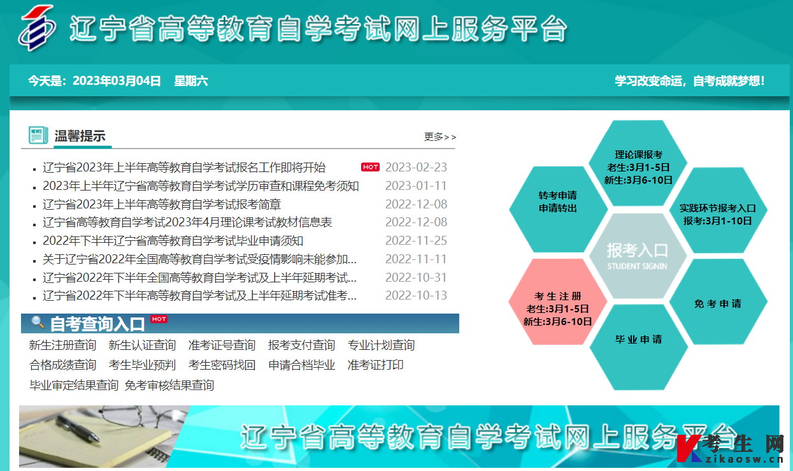This screenshot has height=471, width=793.
Task: Open 新生认证查询
Action: (x=142, y=345)
